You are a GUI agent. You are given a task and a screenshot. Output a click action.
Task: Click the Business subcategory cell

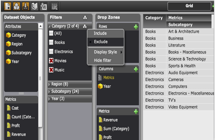pyautogui.click(x=190, y=38)
